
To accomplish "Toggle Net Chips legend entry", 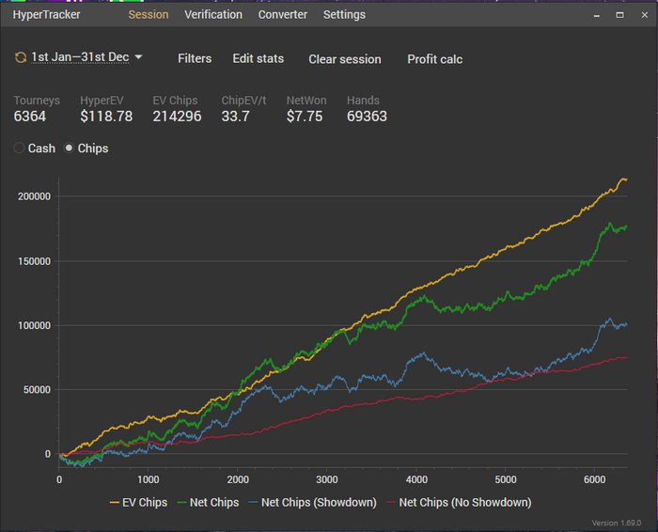I will coord(208,502).
